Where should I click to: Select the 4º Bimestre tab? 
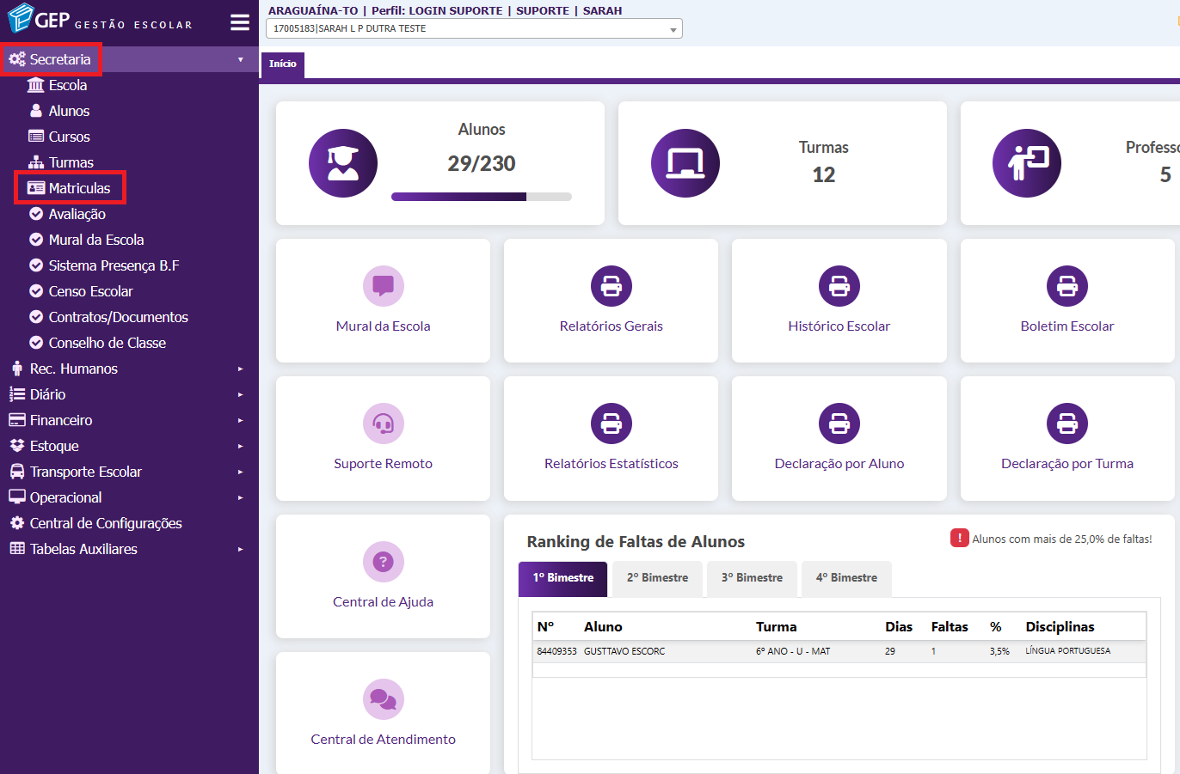tap(846, 578)
